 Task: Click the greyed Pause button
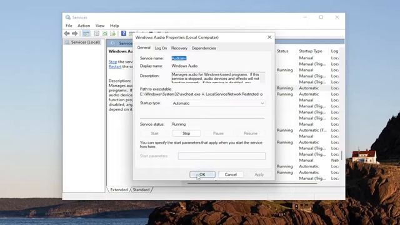click(218, 133)
